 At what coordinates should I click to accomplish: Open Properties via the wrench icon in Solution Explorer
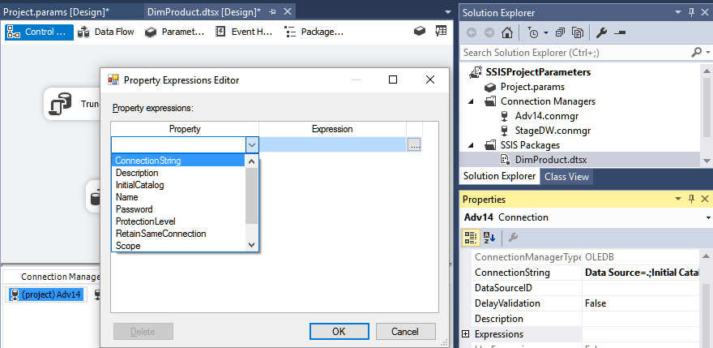click(601, 32)
